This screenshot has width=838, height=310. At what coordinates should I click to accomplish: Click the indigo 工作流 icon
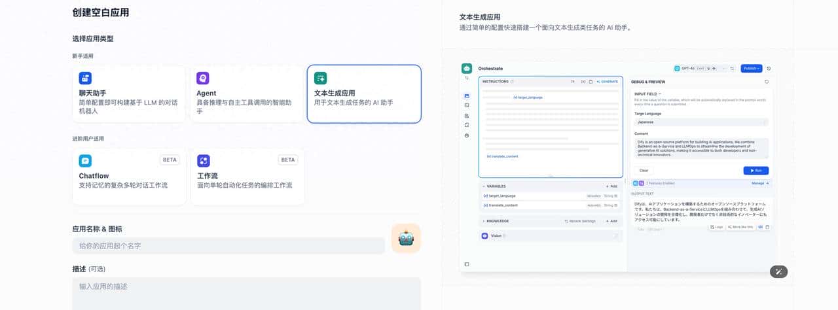[x=203, y=161]
